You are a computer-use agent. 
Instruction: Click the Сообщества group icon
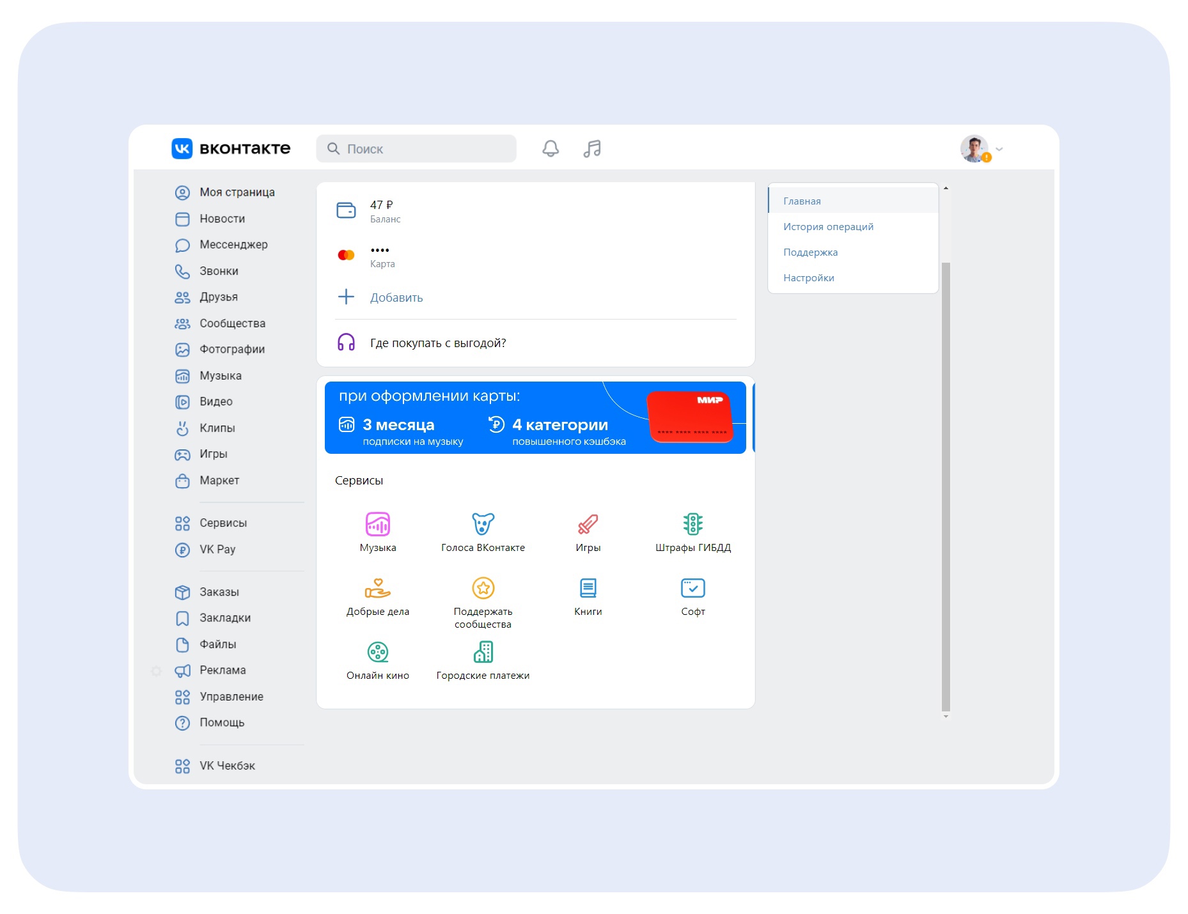tap(182, 324)
